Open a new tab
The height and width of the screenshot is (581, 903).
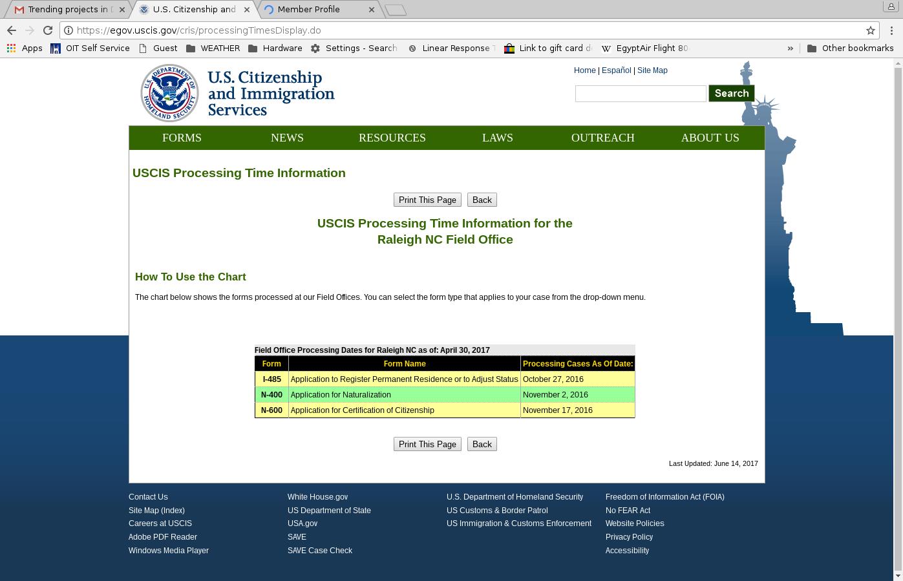pos(396,10)
